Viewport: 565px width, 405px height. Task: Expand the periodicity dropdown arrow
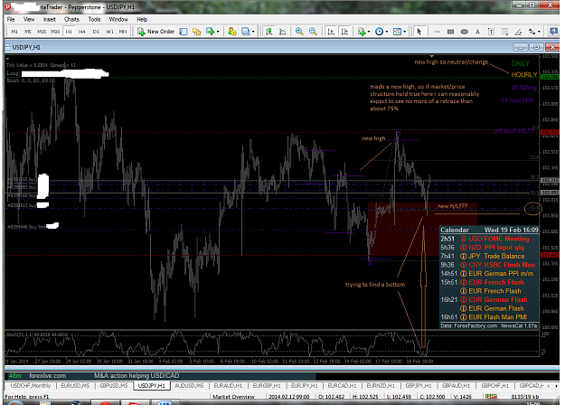387,32
